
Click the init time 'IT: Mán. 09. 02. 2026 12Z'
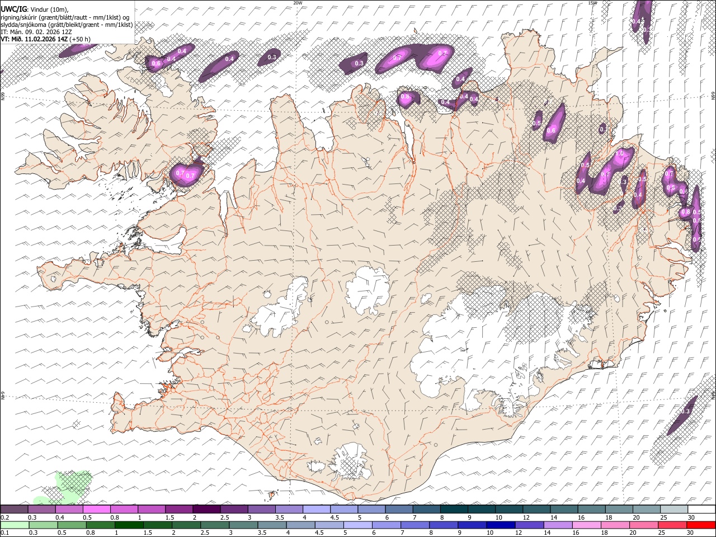pos(36,32)
